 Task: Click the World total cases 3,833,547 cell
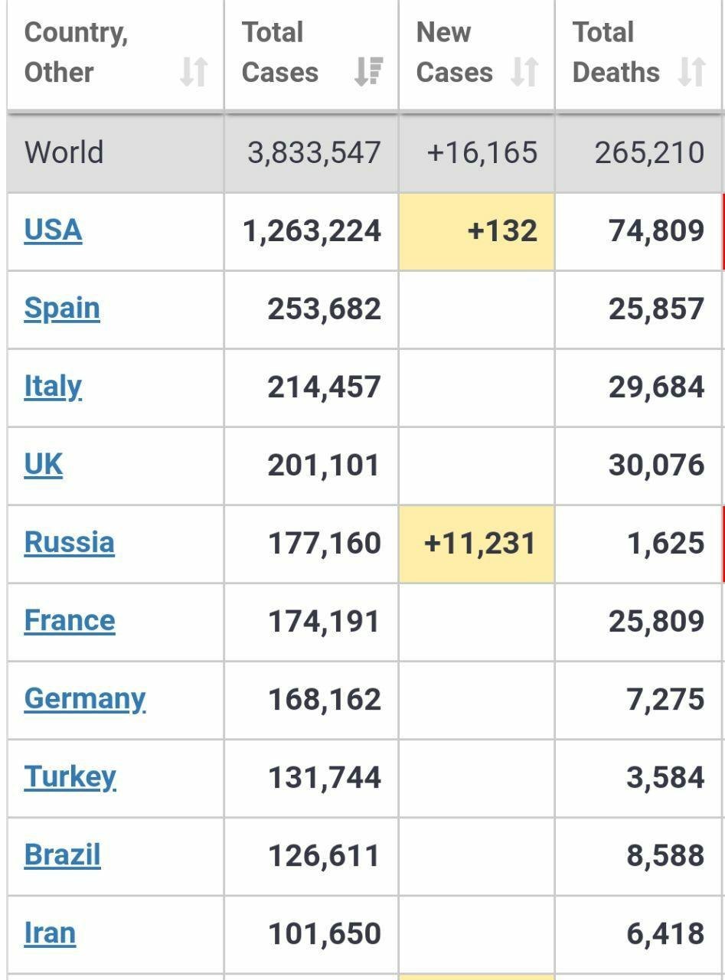[312, 152]
